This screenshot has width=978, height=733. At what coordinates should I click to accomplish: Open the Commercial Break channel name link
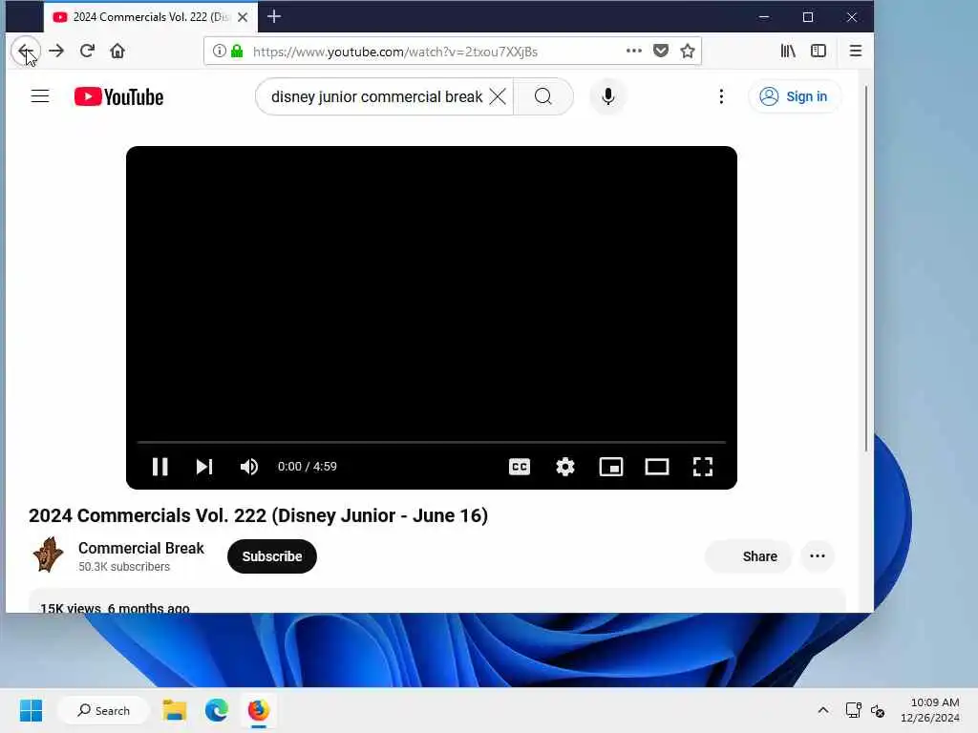[141, 549]
